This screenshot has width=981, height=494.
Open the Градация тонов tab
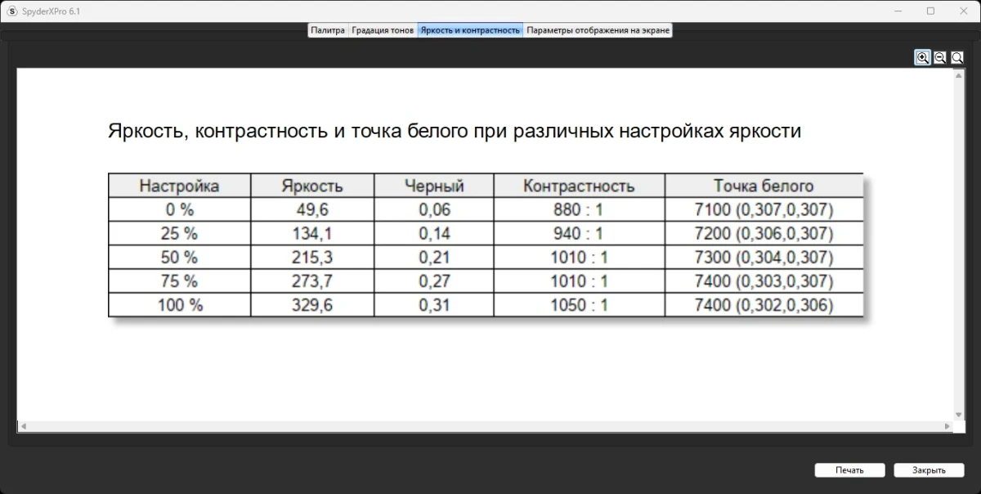click(x=383, y=29)
